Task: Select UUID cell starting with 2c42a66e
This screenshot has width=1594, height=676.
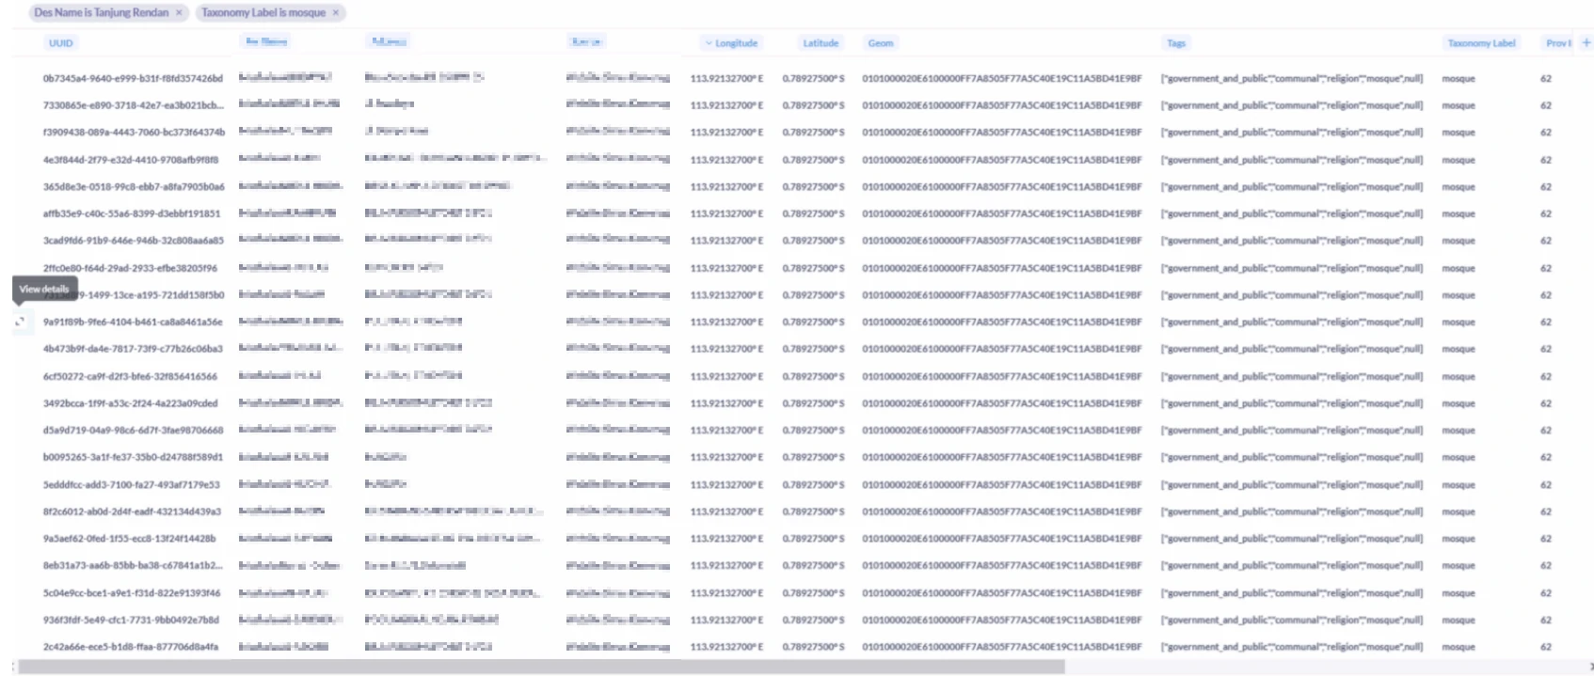Action: coord(130,647)
